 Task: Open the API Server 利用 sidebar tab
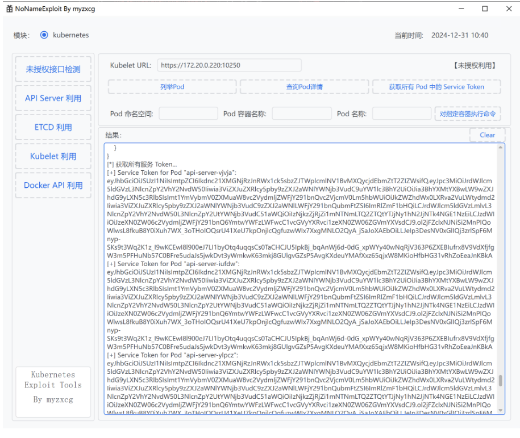pos(53,98)
